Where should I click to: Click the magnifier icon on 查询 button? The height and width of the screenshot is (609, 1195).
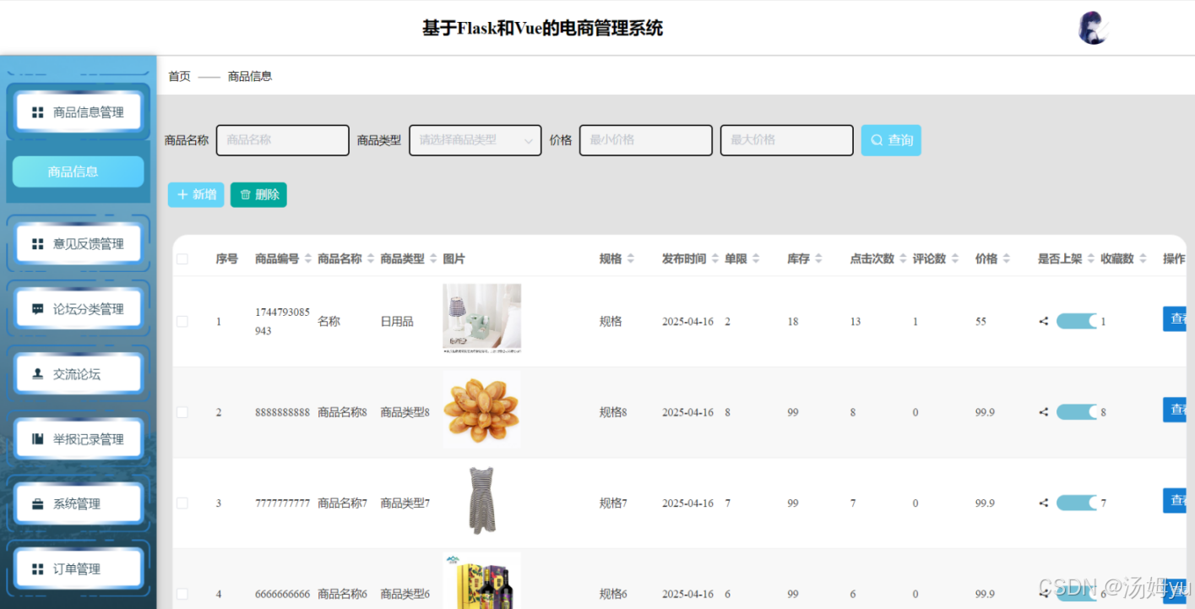(877, 140)
